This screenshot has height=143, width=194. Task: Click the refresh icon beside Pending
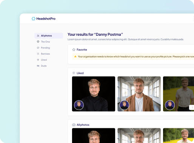38,48
